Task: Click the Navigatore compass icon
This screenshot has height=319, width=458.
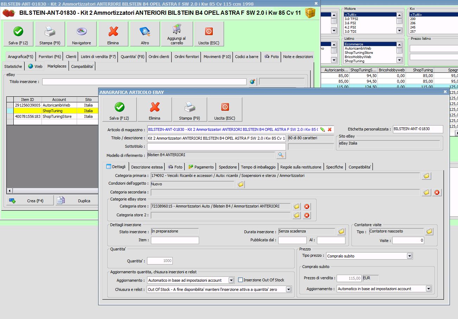Action: coord(81,32)
